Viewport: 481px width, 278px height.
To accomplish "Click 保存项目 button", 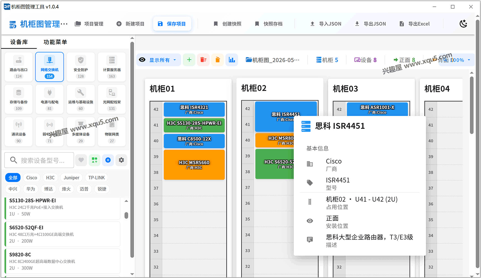I will click(172, 24).
